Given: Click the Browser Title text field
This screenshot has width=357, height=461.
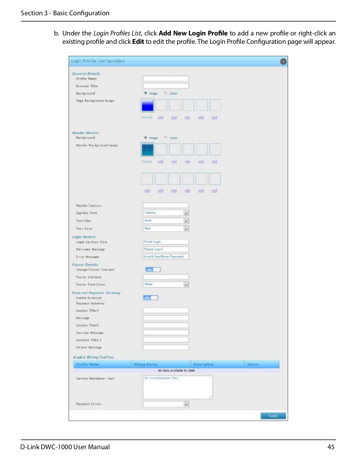Looking at the screenshot, I should point(166,86).
